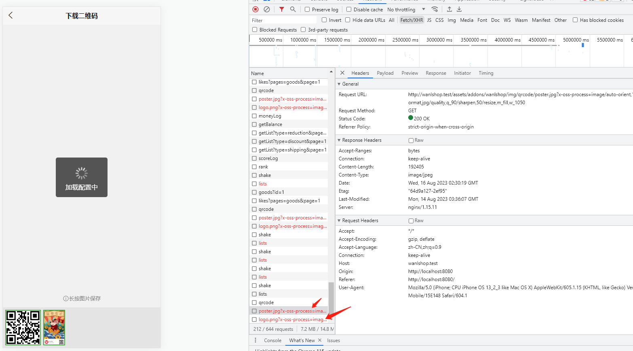Viewport: 633px width, 351px height.
Task: Close the What's New drawer tab
Action: 320,340
